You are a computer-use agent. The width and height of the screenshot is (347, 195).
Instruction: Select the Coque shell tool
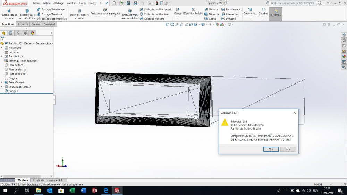pos(210,19)
